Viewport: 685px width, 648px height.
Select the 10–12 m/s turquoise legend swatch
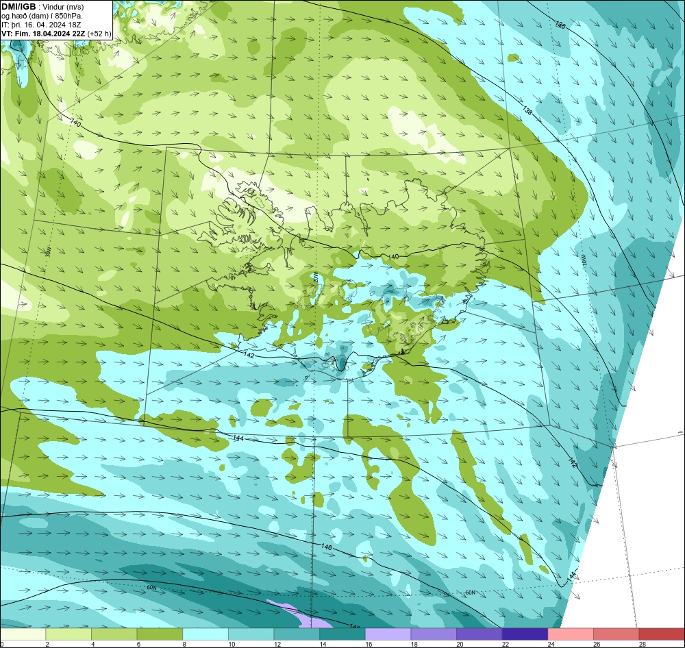tap(251, 634)
